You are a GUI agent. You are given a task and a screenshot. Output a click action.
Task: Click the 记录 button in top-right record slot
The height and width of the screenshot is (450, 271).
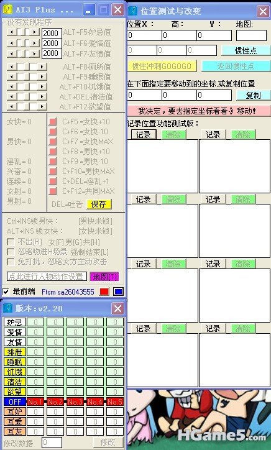pyautogui.click(x=213, y=134)
